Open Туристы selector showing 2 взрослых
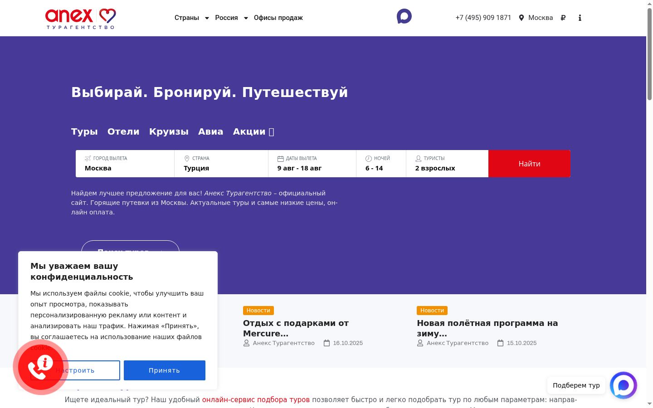 click(x=447, y=164)
